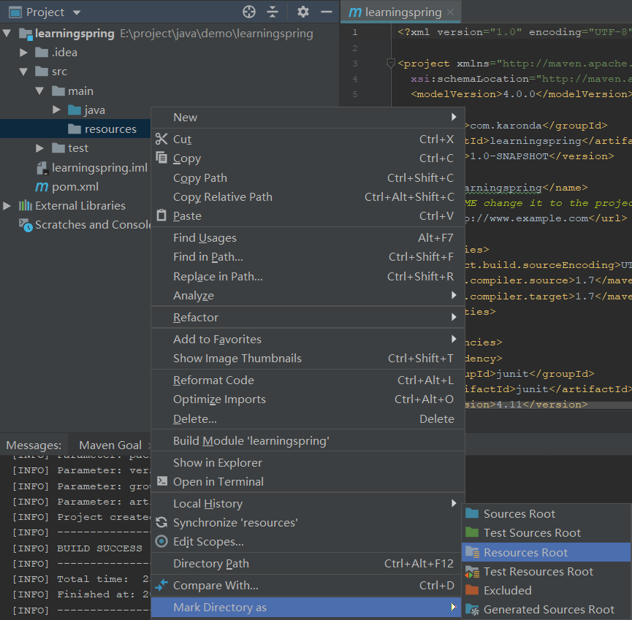Choose Excluded in the submenu
The height and width of the screenshot is (620, 632).
[x=507, y=590]
